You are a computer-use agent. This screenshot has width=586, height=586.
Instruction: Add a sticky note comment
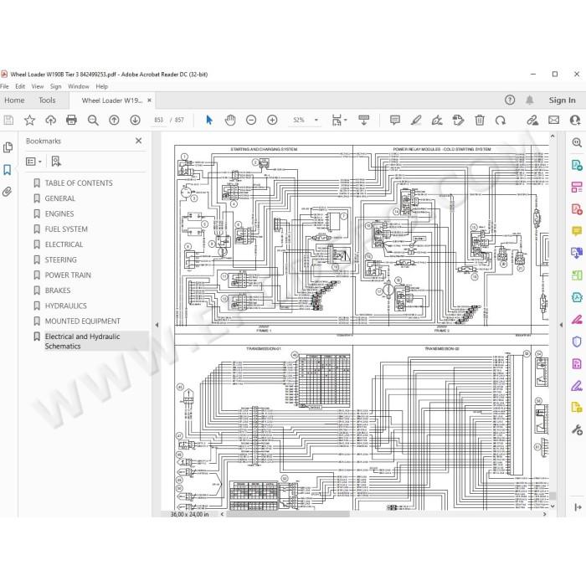point(395,120)
